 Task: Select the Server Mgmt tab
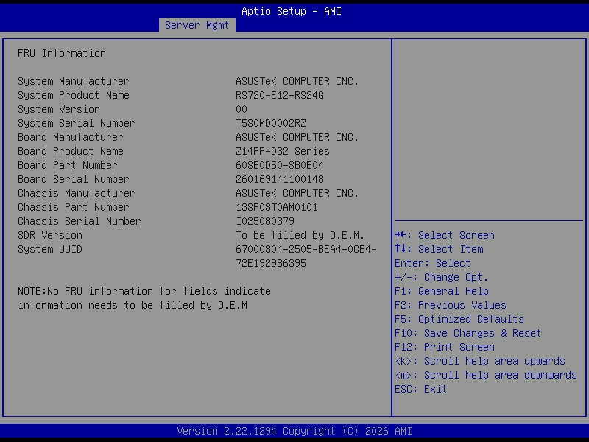pos(197,25)
